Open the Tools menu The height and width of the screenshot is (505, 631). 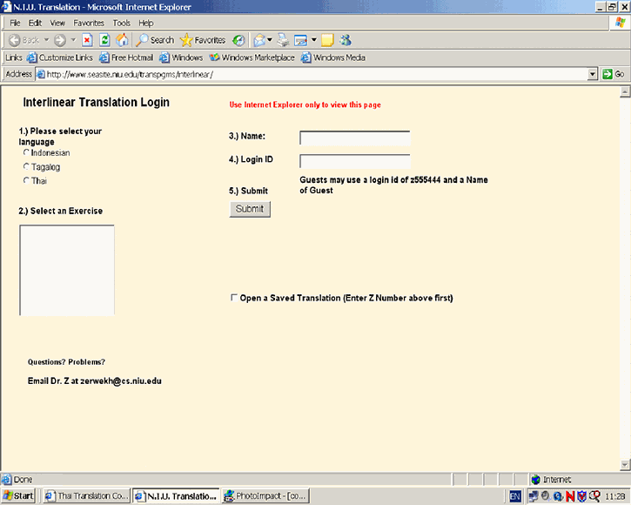pos(122,23)
